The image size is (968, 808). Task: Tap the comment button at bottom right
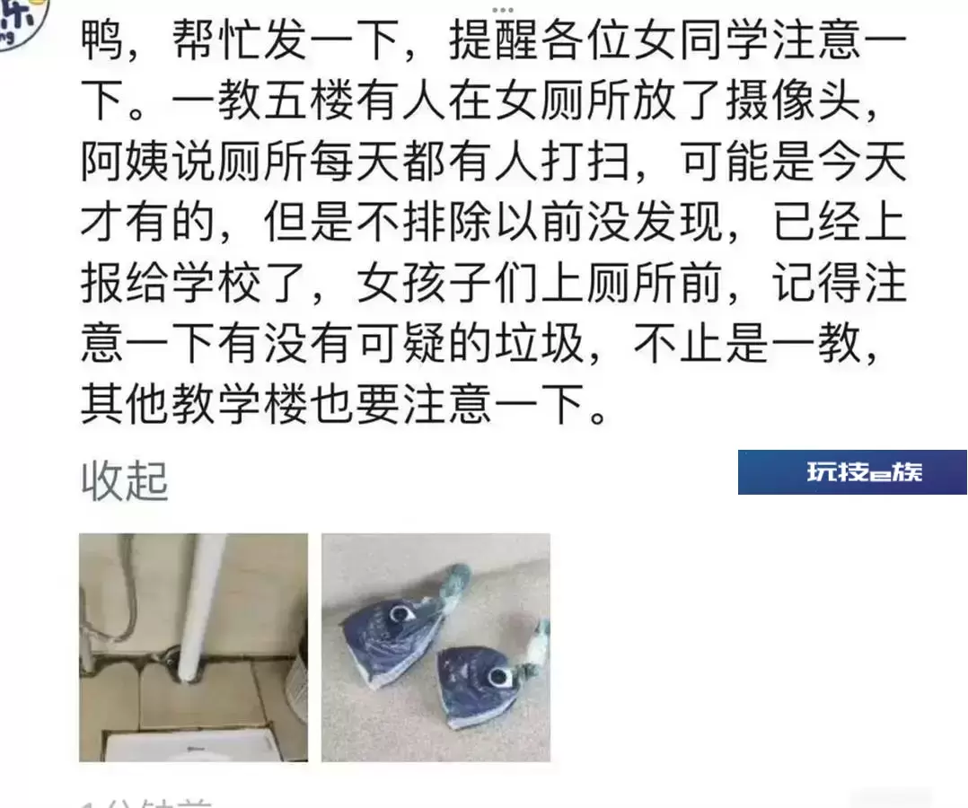tap(891, 797)
